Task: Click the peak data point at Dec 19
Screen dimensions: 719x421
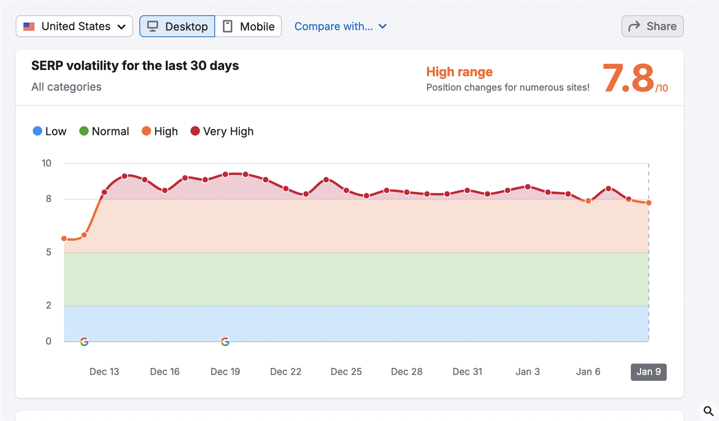Action: pyautogui.click(x=225, y=174)
